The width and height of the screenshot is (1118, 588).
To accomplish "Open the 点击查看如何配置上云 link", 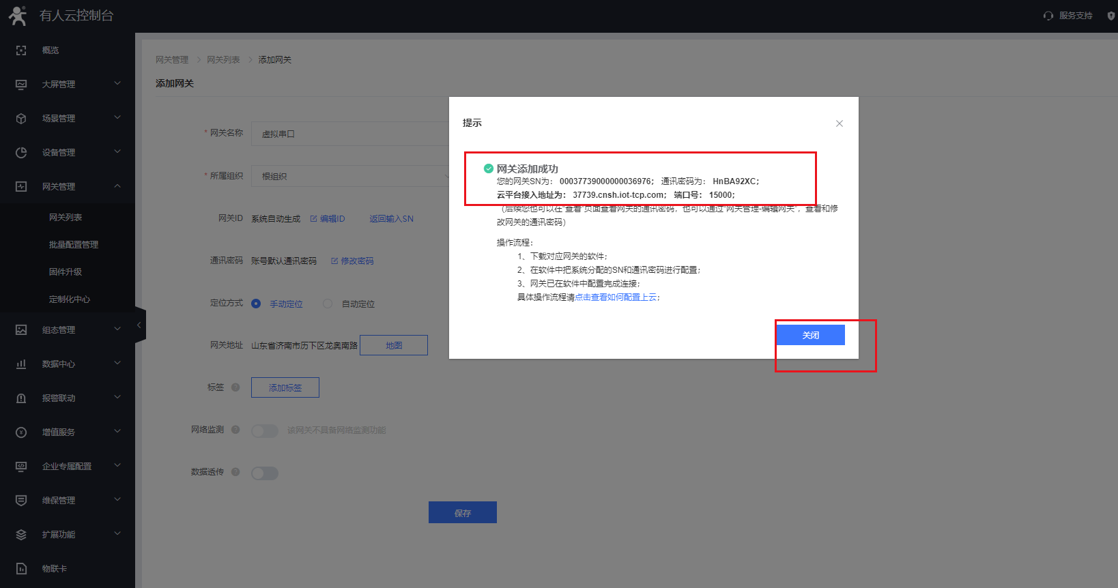I will click(616, 297).
